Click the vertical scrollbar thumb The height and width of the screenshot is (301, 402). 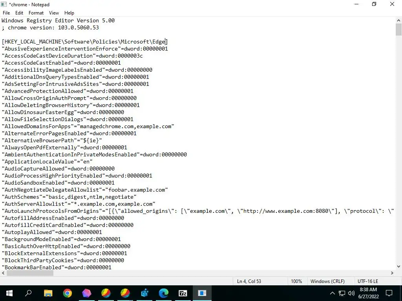pyautogui.click(x=398, y=30)
